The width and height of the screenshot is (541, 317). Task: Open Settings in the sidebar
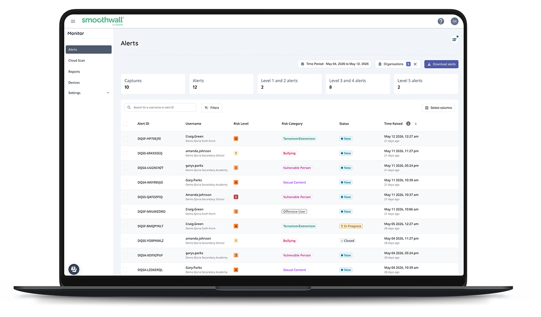(x=74, y=93)
